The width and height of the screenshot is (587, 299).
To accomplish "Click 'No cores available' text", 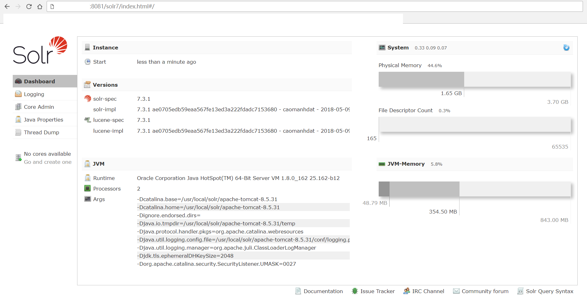I will click(x=47, y=154).
